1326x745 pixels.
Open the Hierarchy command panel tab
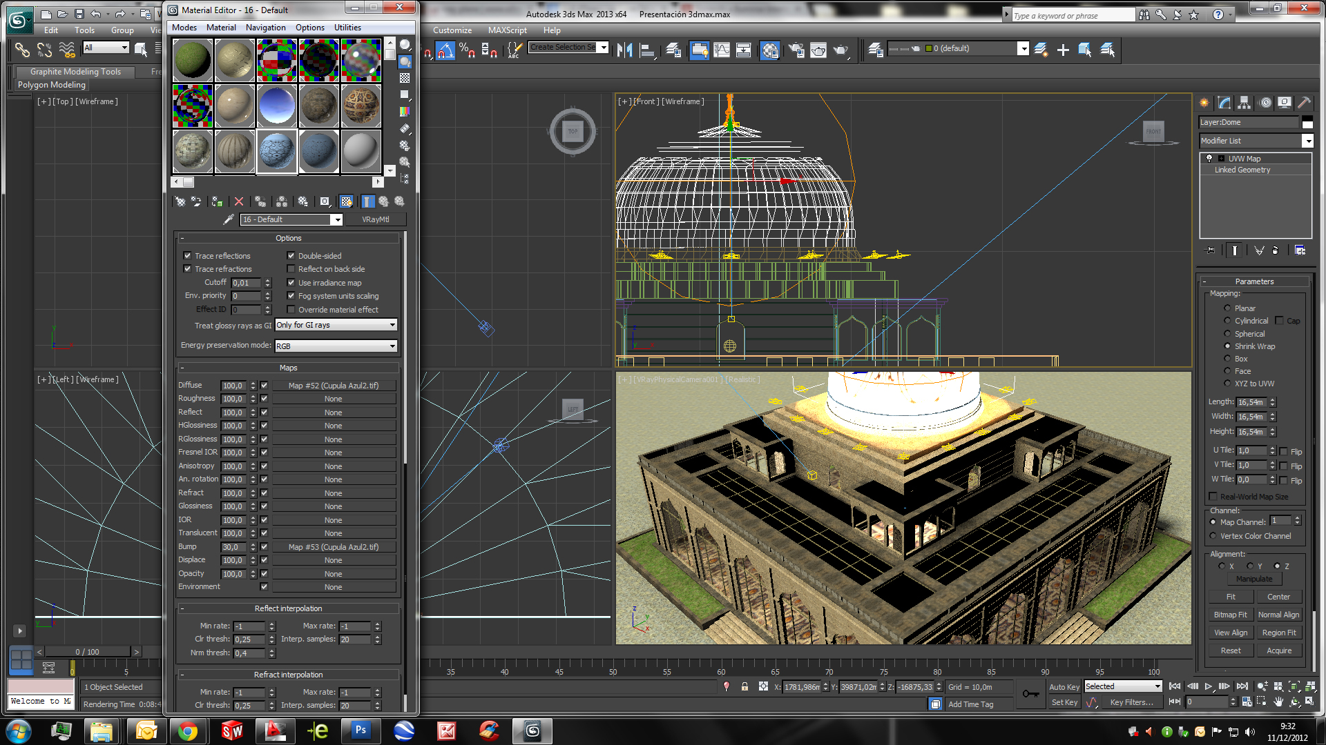[x=1244, y=103]
